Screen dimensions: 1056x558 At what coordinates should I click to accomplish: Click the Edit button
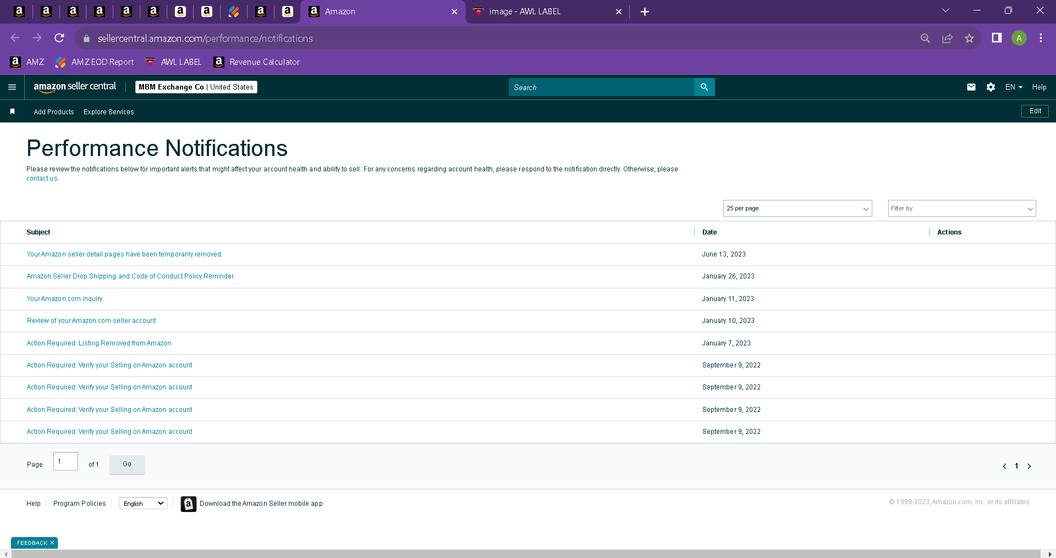pyautogui.click(x=1035, y=111)
